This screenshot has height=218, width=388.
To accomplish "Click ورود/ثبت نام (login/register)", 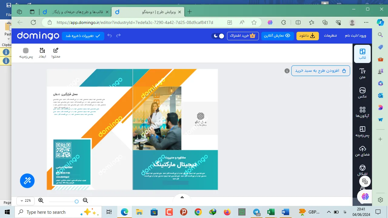I will (x=355, y=36).
